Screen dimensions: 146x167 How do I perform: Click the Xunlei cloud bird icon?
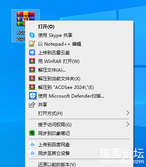(x=32, y=52)
